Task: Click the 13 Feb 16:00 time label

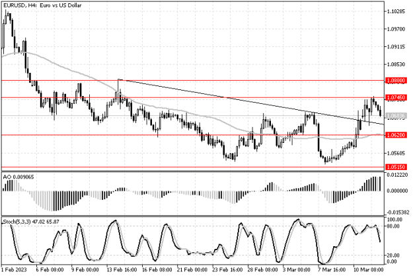Action: [x=122, y=270]
